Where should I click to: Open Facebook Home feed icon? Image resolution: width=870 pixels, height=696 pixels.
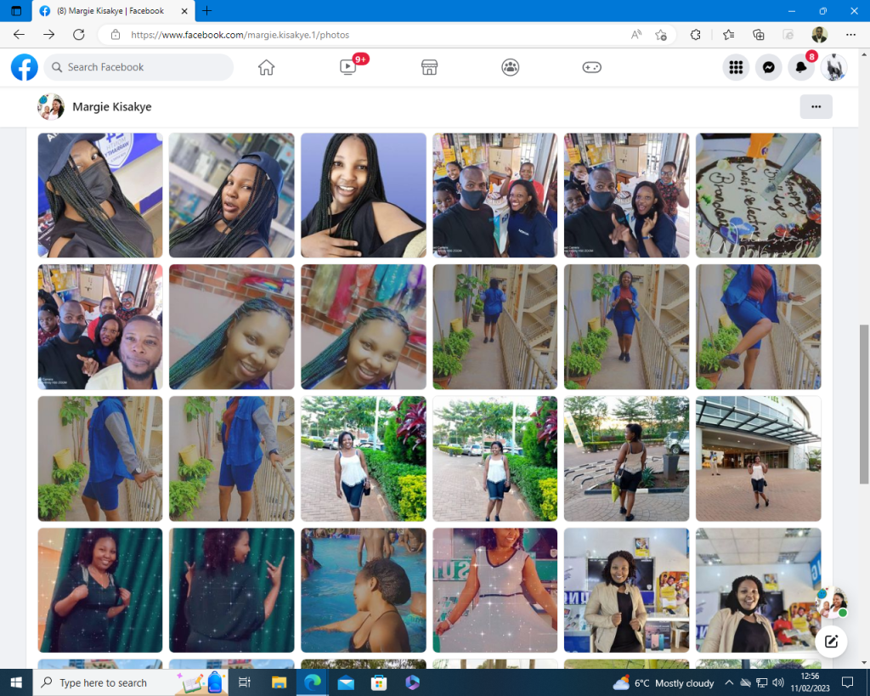[267, 67]
